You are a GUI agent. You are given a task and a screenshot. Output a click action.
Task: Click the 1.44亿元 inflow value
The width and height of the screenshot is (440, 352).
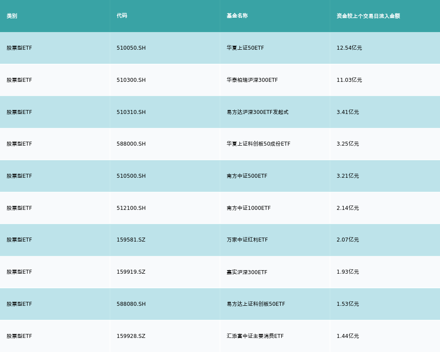click(x=348, y=336)
